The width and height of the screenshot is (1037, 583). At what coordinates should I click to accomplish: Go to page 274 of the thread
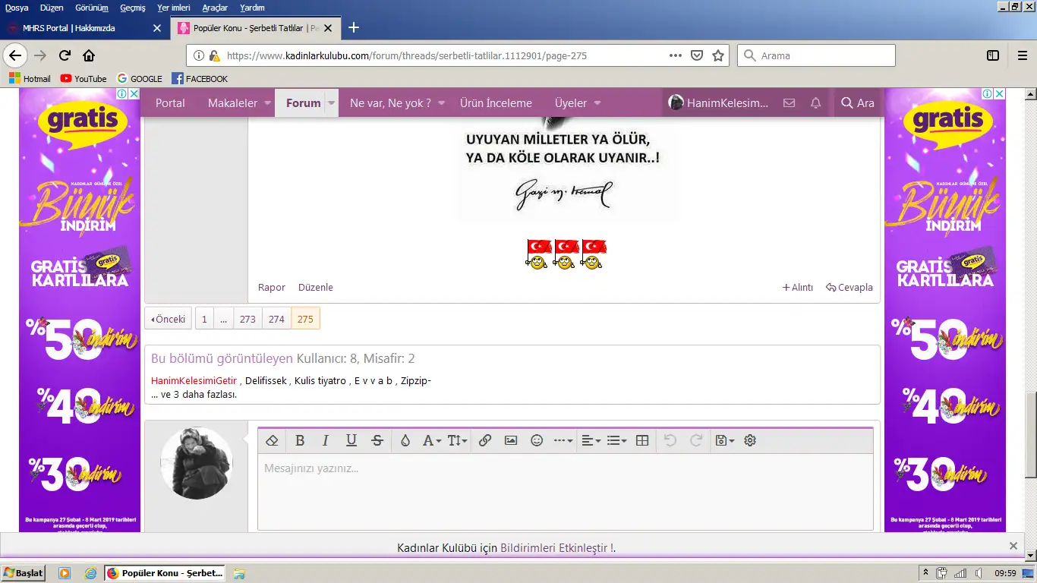point(276,319)
